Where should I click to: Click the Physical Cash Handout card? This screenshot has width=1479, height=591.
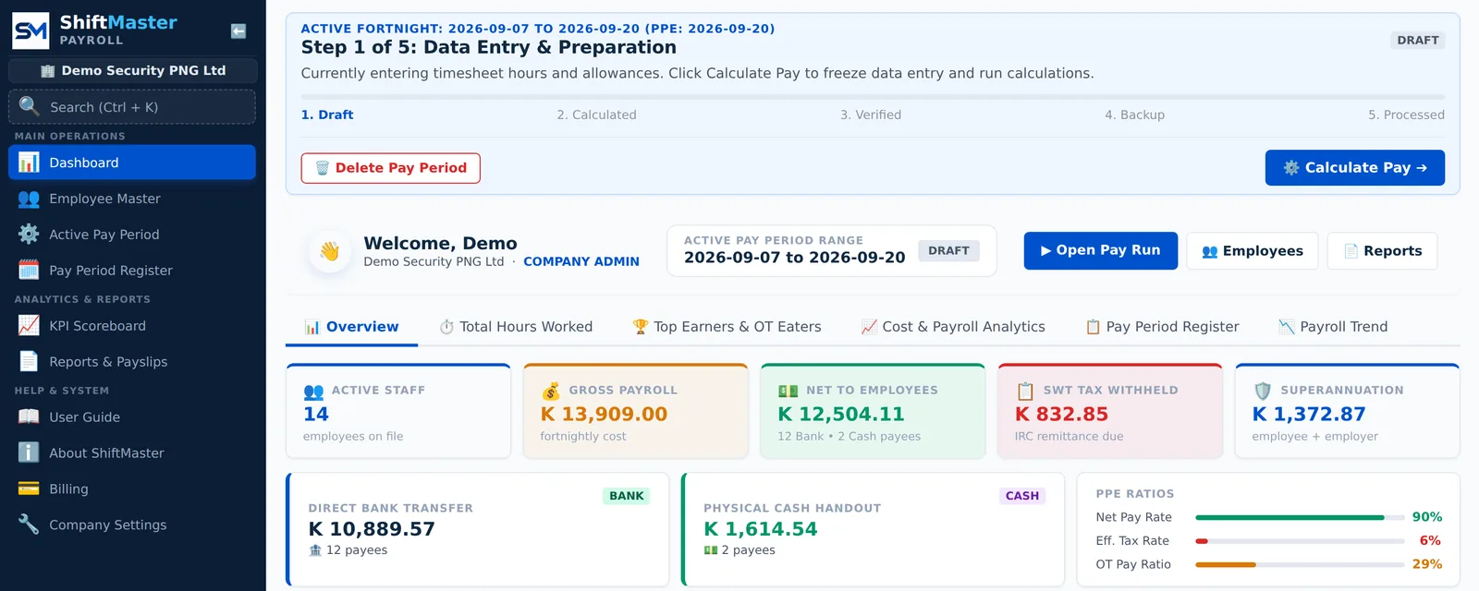point(873,529)
